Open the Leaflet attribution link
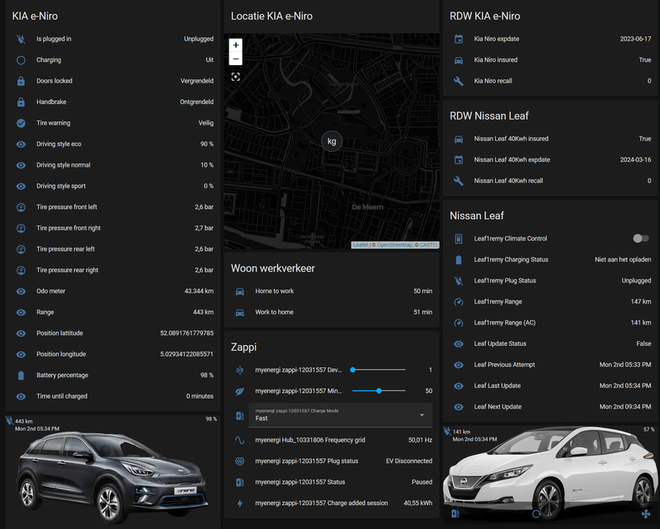This screenshot has width=660, height=529. [361, 245]
